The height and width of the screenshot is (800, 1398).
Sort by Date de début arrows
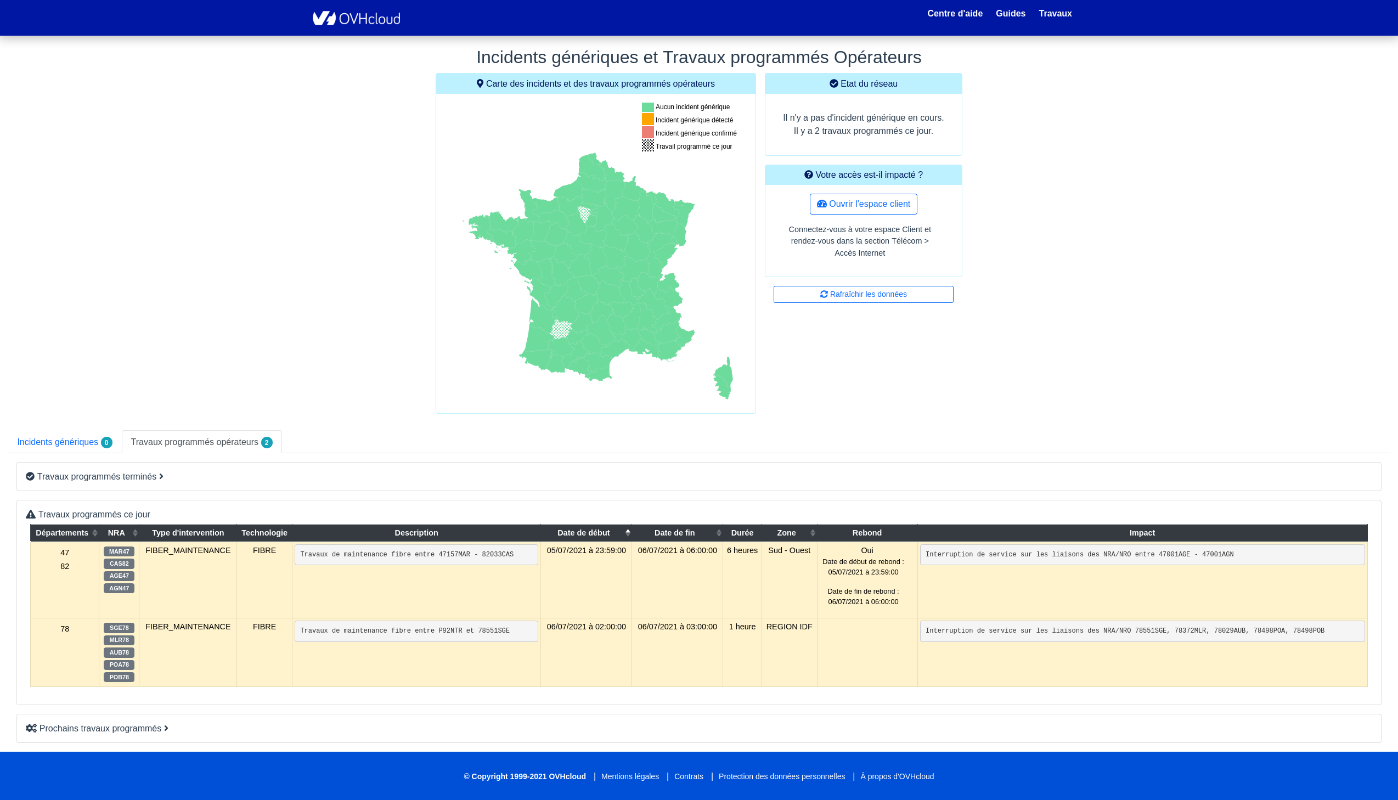coord(627,533)
